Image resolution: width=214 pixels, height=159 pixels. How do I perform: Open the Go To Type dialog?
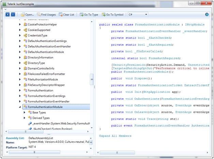[89, 14]
